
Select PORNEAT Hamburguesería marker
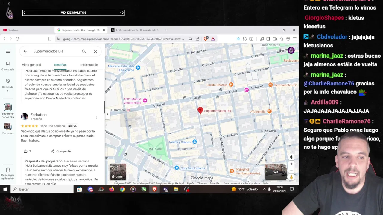232,171
